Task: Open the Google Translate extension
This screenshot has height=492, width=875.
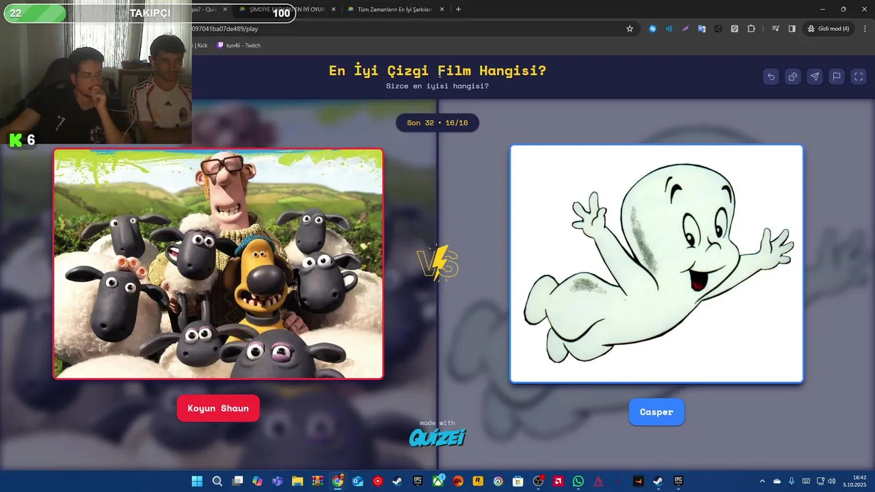Action: click(701, 29)
